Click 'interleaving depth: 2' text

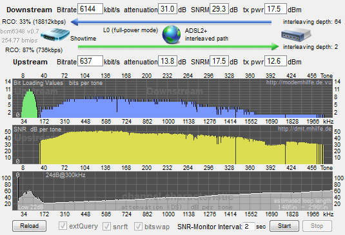pos(310,47)
